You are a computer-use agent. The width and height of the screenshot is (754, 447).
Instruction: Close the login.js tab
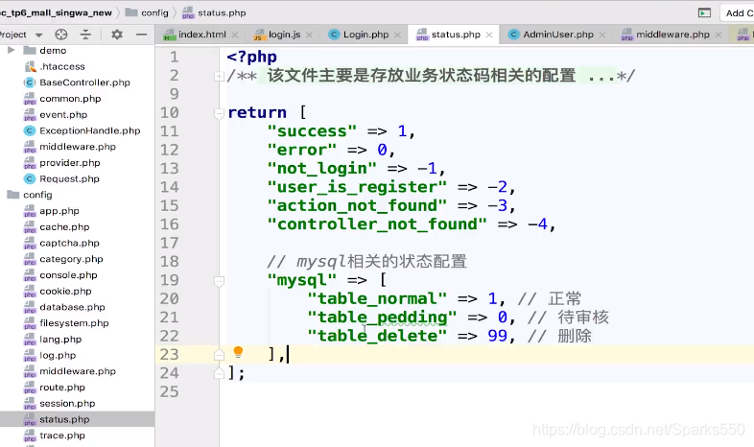point(309,35)
